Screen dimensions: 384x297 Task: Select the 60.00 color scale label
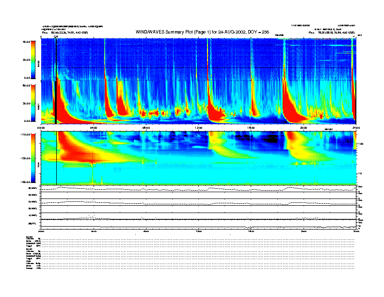click(x=26, y=85)
